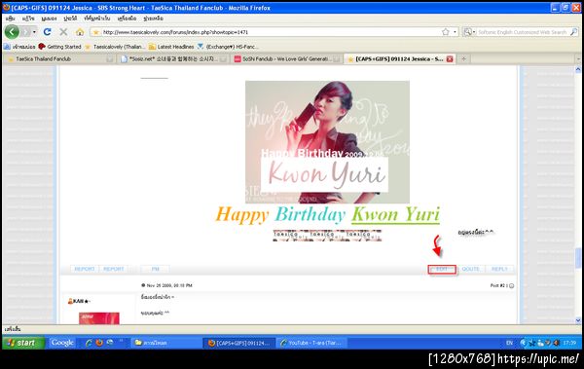Launch Internet Explorer from Quick Launch
This screenshot has height=369, width=584.
click(x=89, y=343)
